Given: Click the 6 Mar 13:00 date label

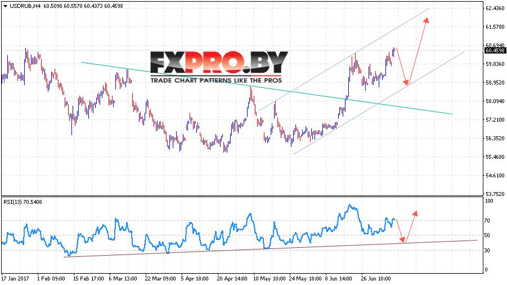Looking at the screenshot, I should tap(123, 279).
